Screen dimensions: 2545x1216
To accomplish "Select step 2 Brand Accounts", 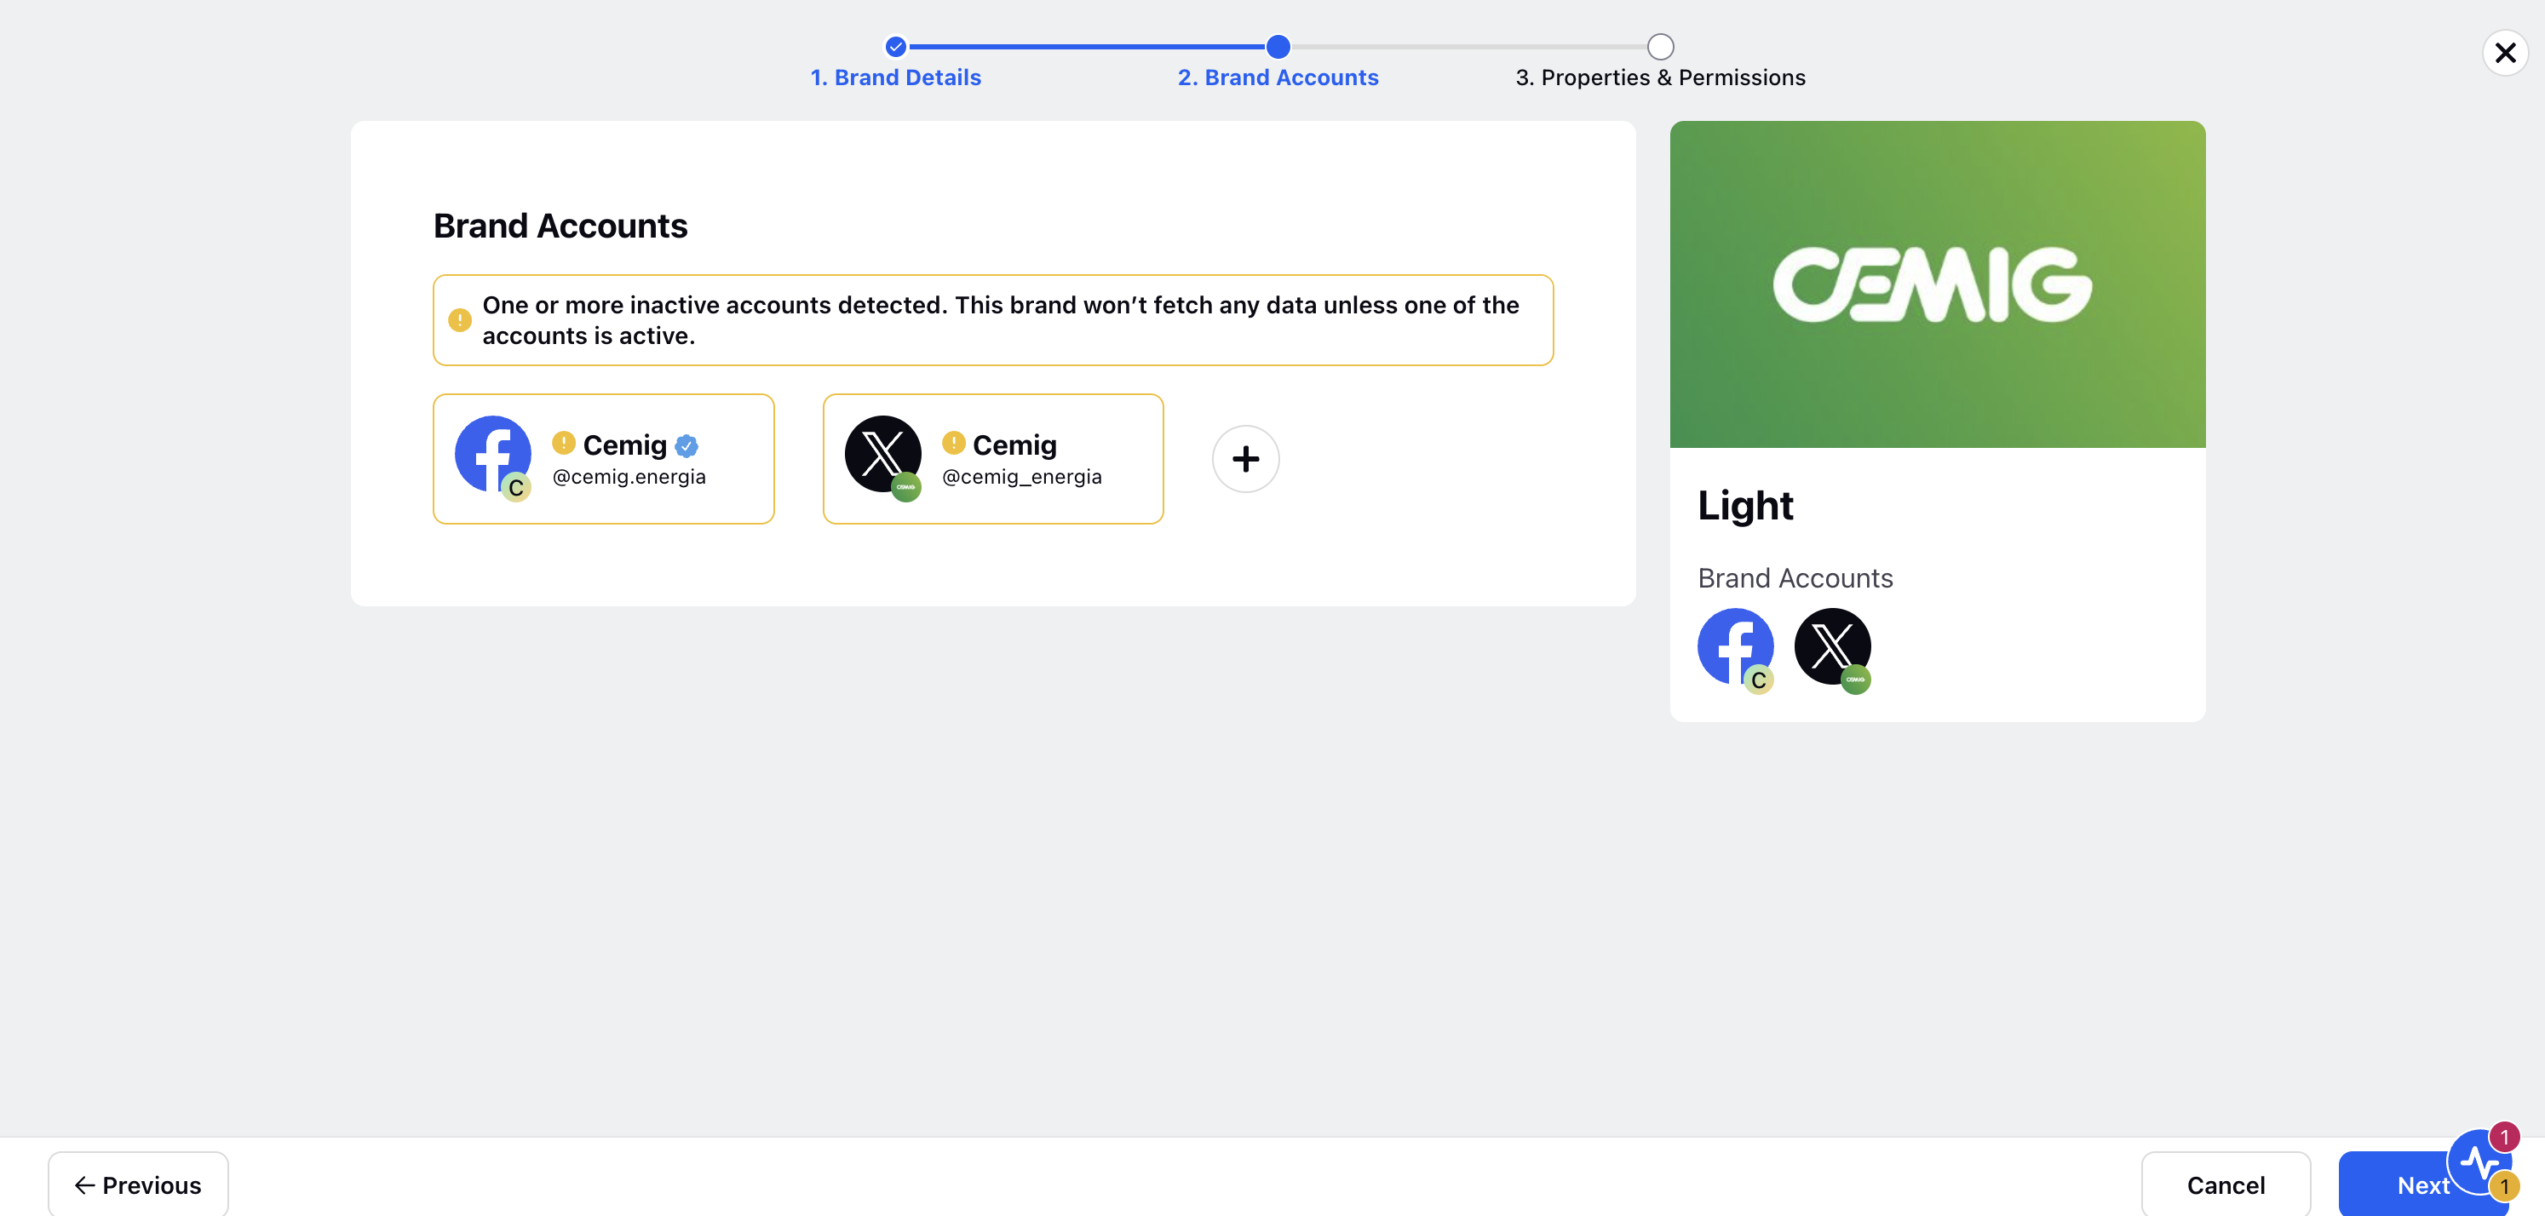I will click(1278, 77).
